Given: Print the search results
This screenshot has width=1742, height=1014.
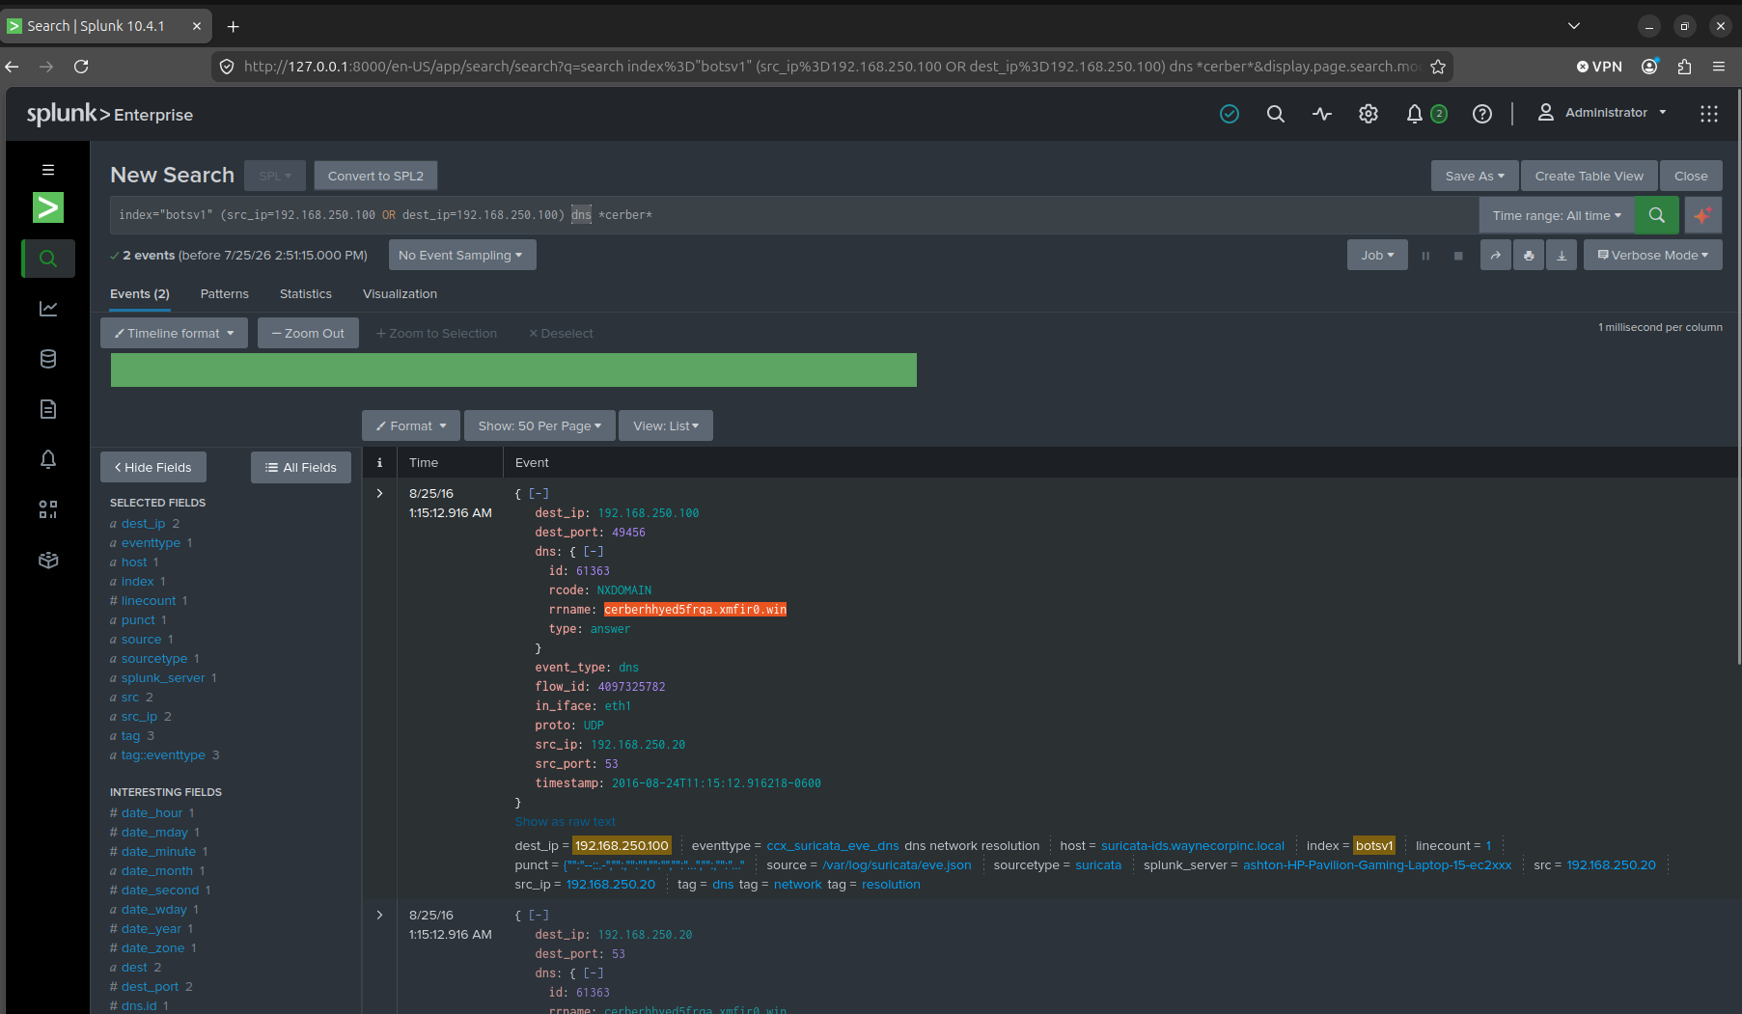Looking at the screenshot, I should 1528,256.
